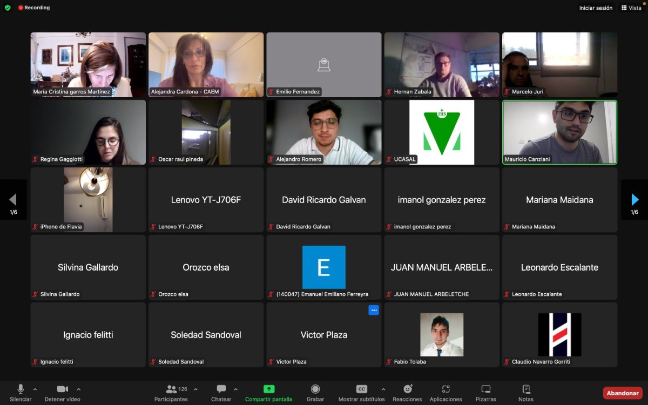Stop camera with Detener vídeo button

[x=62, y=393]
